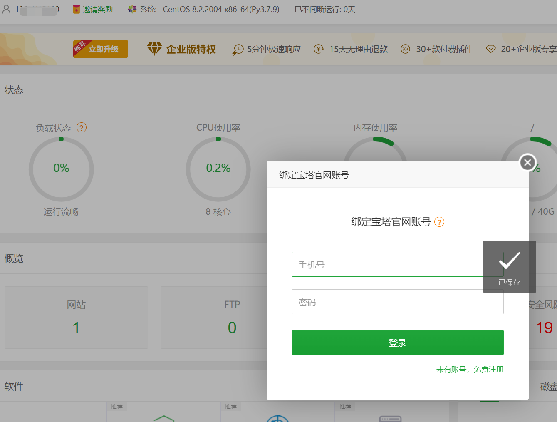
Task: Click the 系统: CentOS 8.2.2004 version text
Action: 210,10
